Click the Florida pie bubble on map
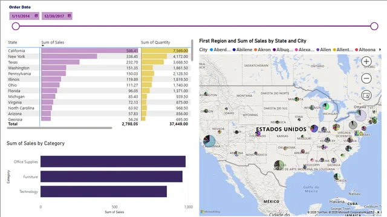Image resolution: width=387 pixels, height=217 pixels. [x=337, y=177]
